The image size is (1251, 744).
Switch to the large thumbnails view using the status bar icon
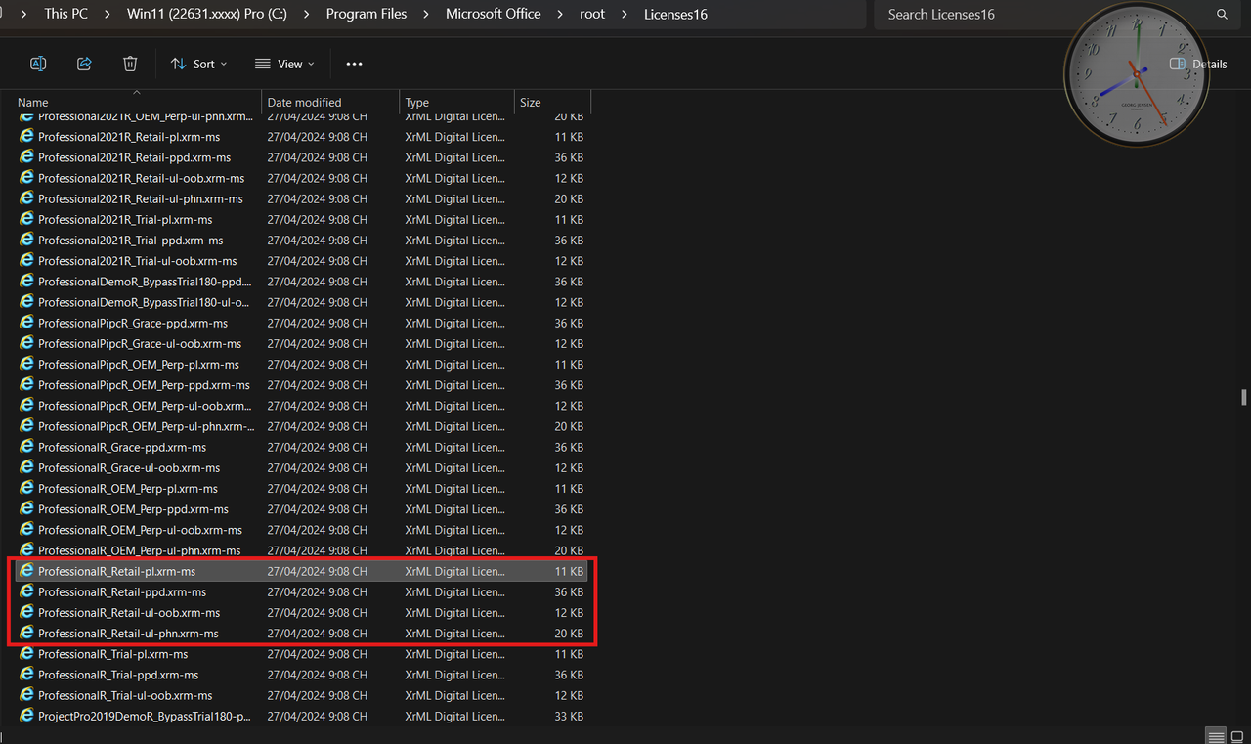pyautogui.click(x=1236, y=736)
